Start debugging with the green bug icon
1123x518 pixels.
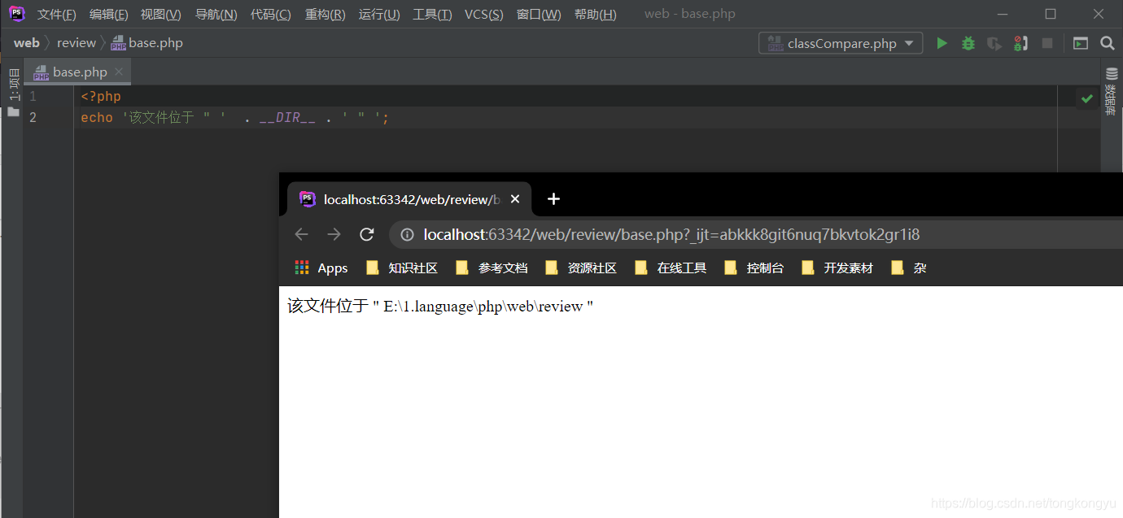pyautogui.click(x=968, y=43)
